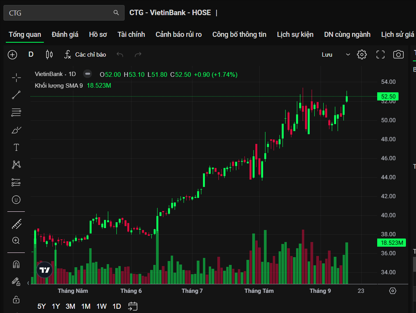Go to the Tài chính tab
This screenshot has height=313, width=416.
point(131,35)
